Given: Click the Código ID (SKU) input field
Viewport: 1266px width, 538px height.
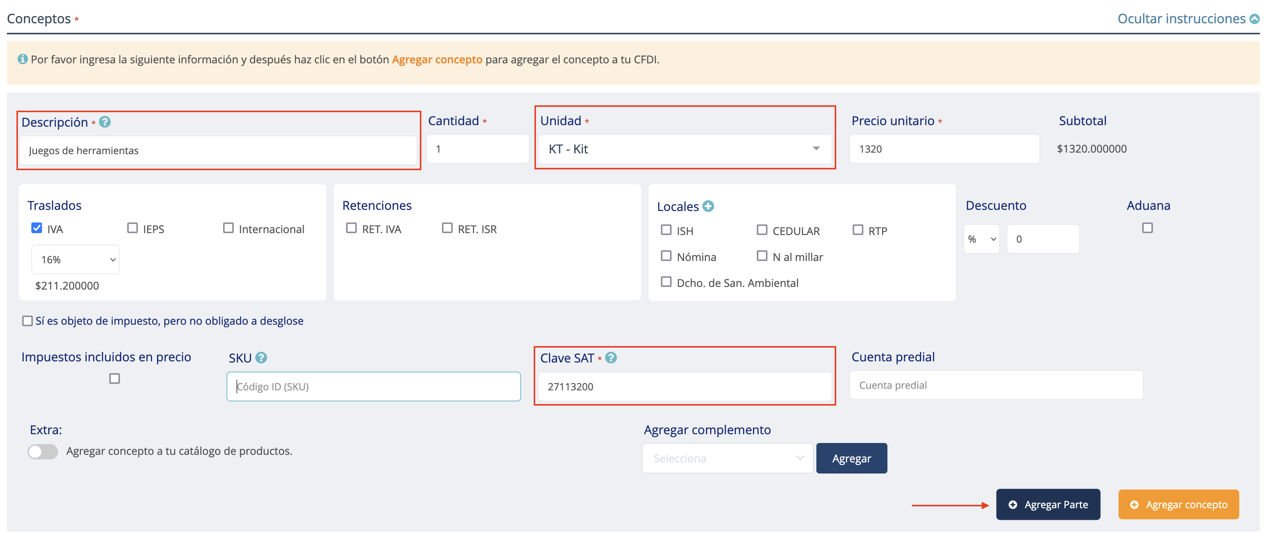Looking at the screenshot, I should 374,386.
